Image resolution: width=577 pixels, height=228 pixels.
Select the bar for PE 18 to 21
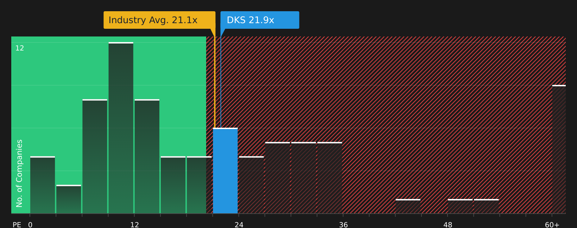(x=199, y=185)
